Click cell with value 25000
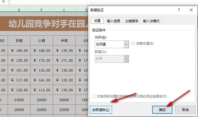Viewport: 198px width, 117px height. point(19,110)
